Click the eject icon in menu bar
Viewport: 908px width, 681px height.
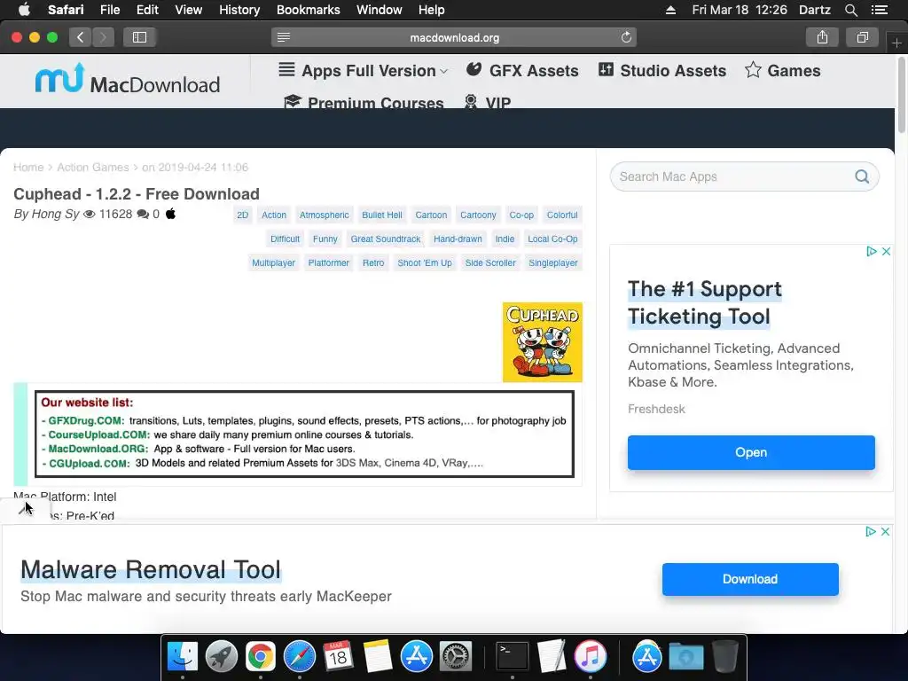tap(670, 10)
